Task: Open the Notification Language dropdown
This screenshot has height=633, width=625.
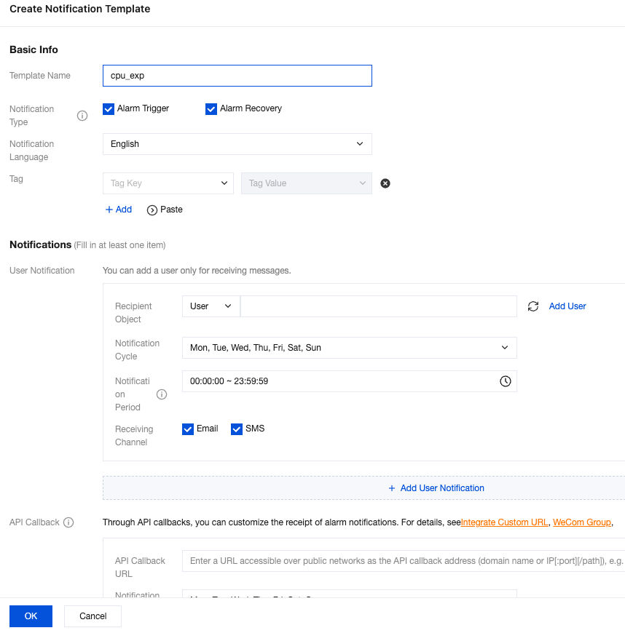Action: point(237,144)
